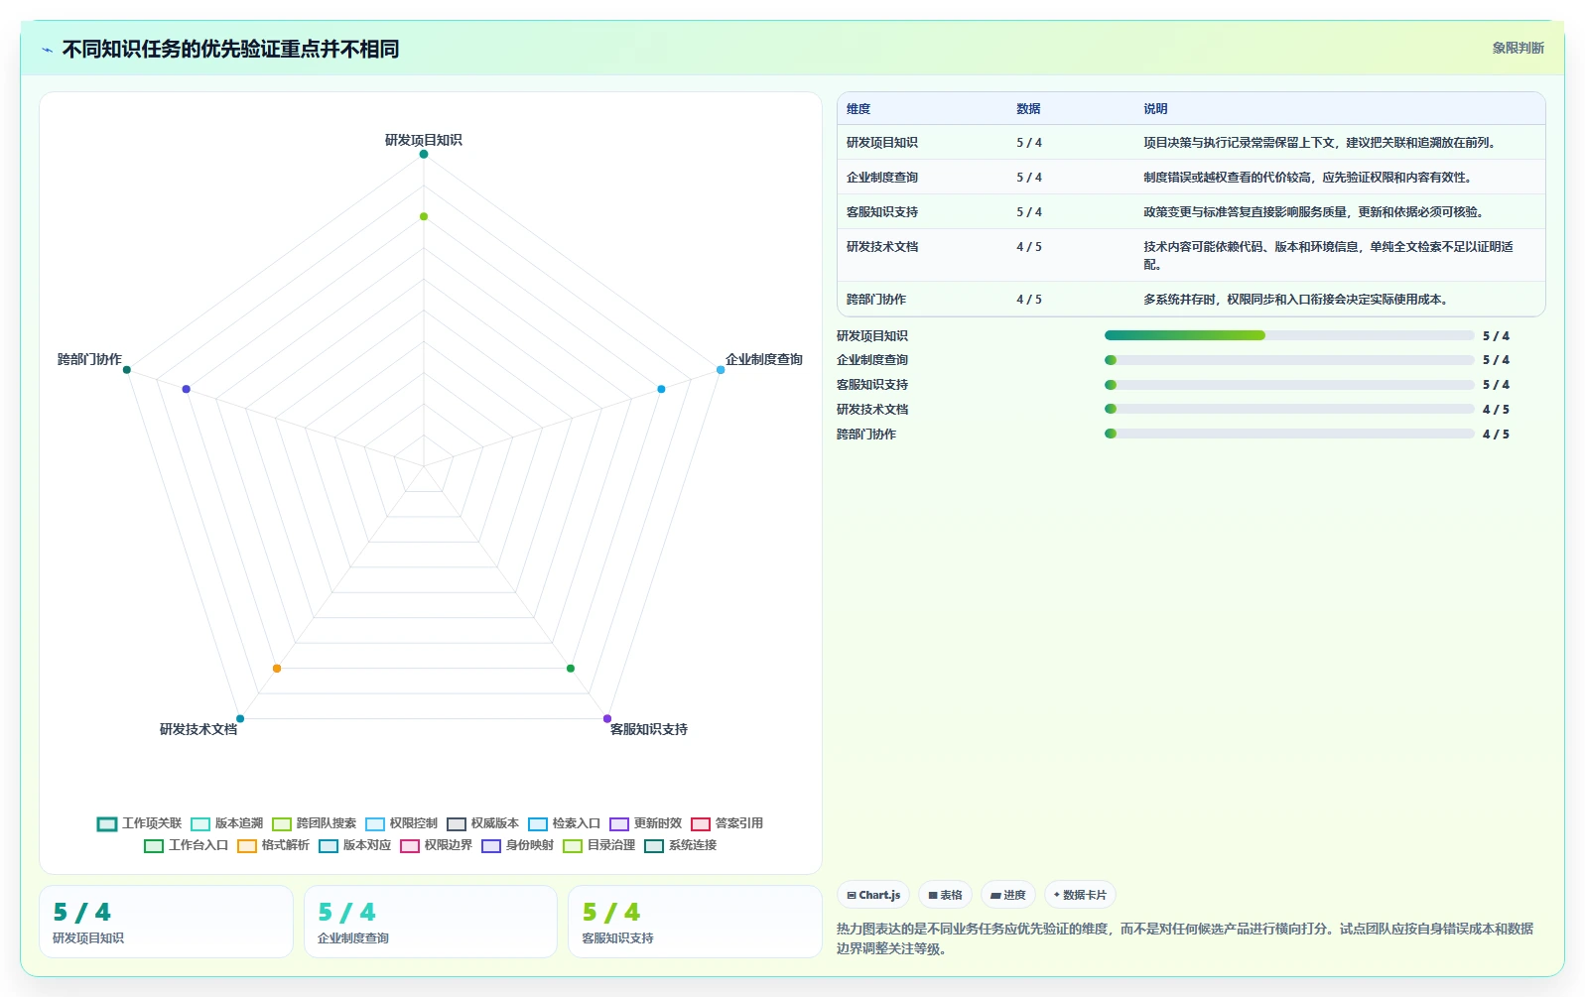Toggle the 版本追溯 legend series
Screen dimensions: 1585x997
coord(227,823)
